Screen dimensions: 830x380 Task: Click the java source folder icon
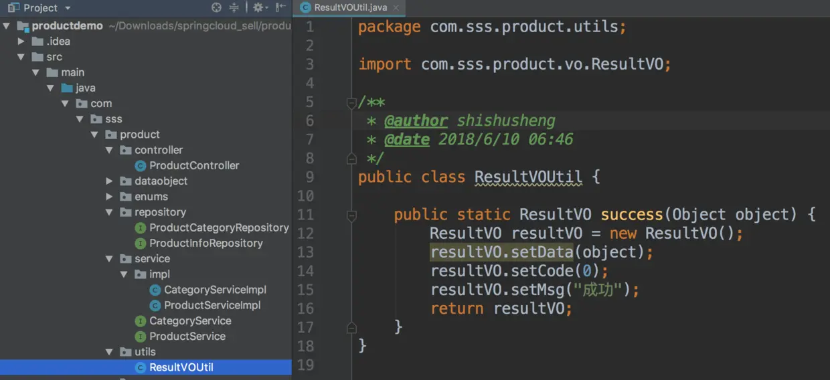click(66, 88)
